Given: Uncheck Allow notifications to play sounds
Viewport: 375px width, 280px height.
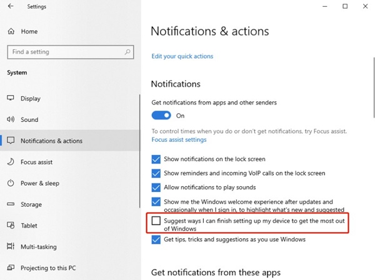Looking at the screenshot, I should (x=156, y=187).
